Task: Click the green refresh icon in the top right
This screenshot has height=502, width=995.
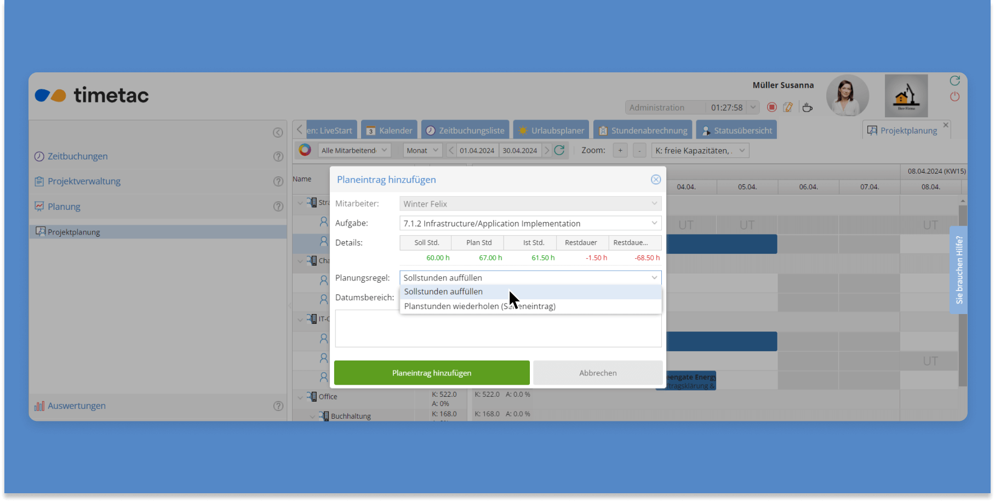Action: click(x=954, y=81)
